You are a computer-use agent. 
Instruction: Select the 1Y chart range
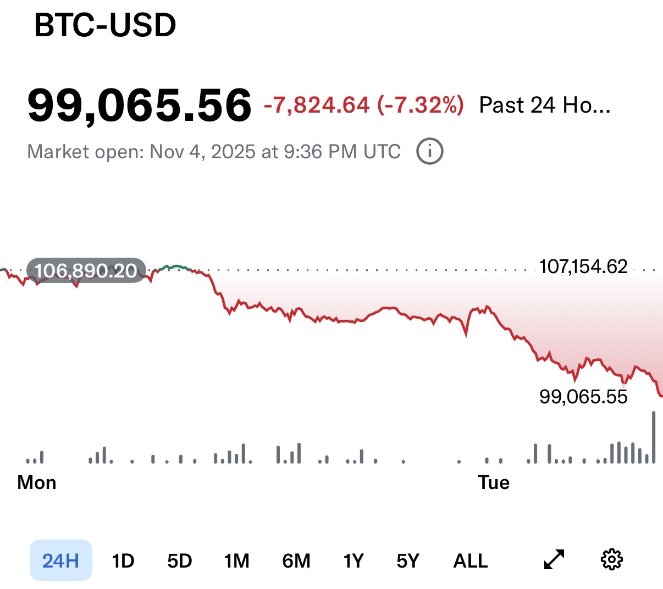pos(353,560)
